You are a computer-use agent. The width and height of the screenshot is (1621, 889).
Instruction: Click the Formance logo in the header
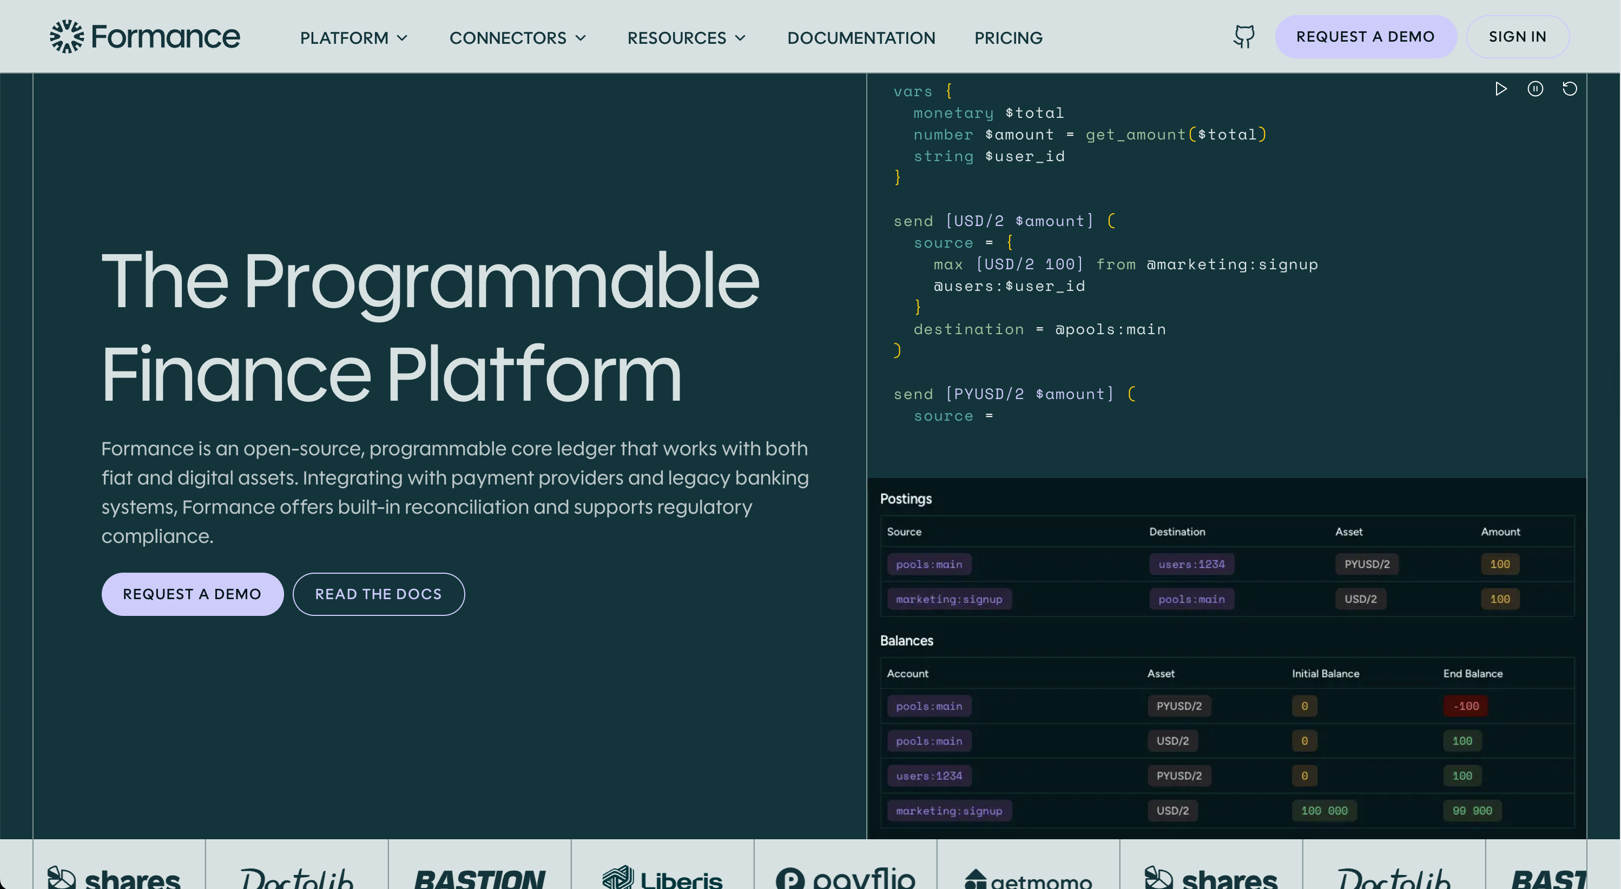pos(145,36)
